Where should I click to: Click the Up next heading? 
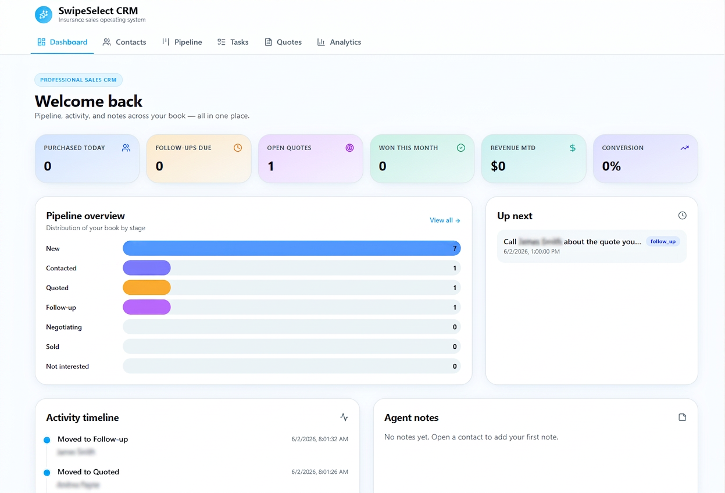(515, 216)
